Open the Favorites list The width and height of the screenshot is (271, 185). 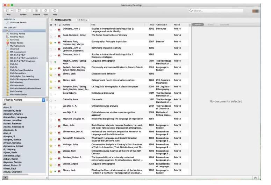coord(14,40)
